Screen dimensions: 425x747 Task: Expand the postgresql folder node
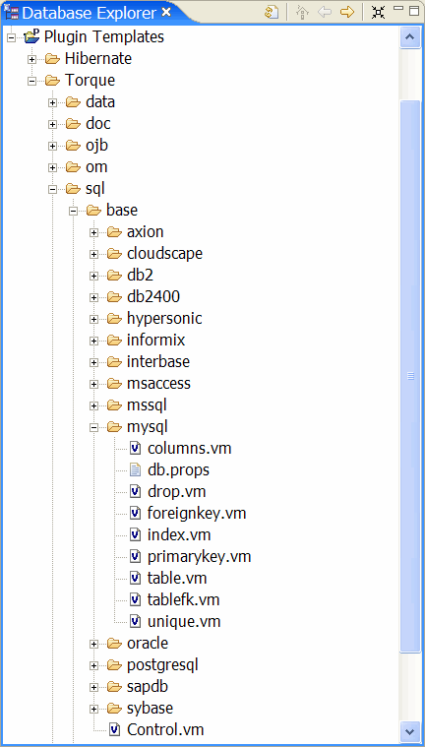point(93,665)
